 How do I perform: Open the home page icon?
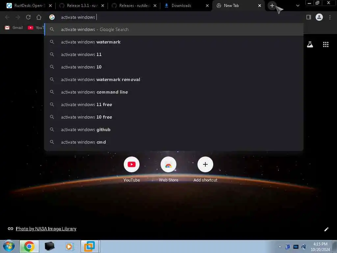[39, 17]
